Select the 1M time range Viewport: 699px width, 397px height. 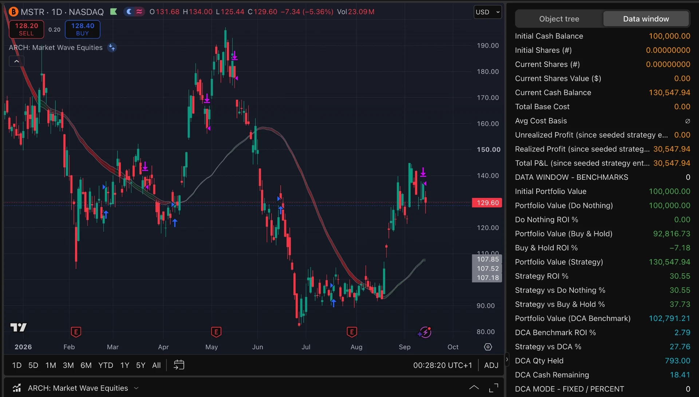coord(51,365)
